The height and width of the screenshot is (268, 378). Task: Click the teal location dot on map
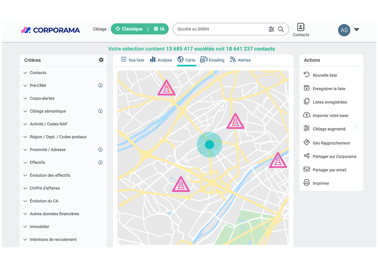coord(209,145)
